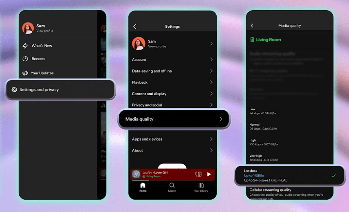
Task: Click the Up to 1 GB/hr text
Action: click(x=254, y=176)
